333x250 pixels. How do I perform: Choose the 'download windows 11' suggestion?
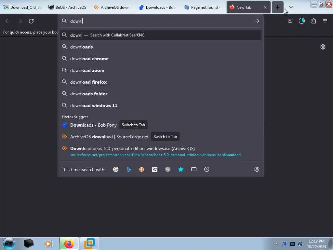point(161,105)
